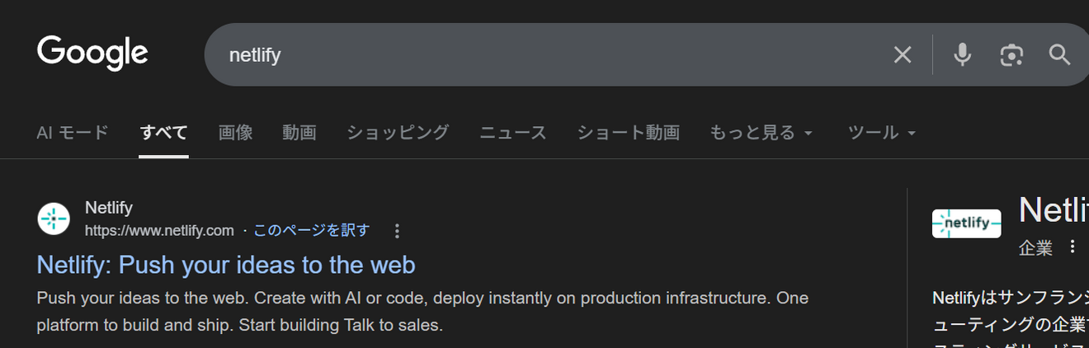Expand the ツール dropdown

pyautogui.click(x=882, y=132)
